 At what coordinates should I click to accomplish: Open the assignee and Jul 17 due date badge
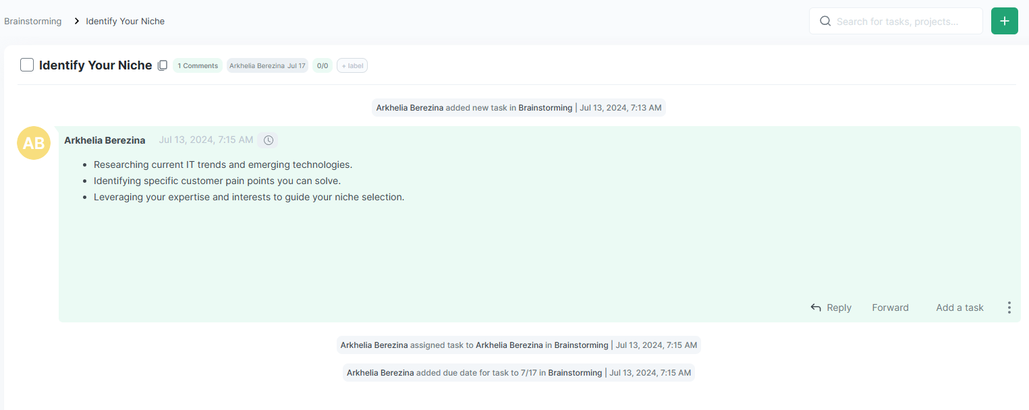267,65
